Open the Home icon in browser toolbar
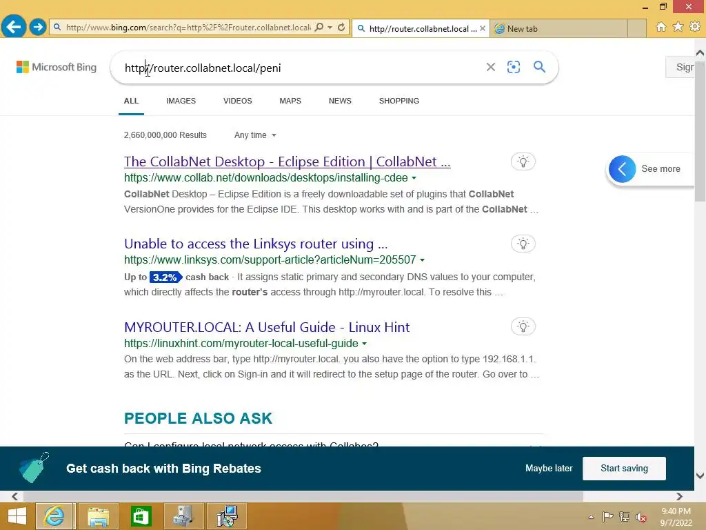This screenshot has width=706, height=530. pyautogui.click(x=661, y=27)
